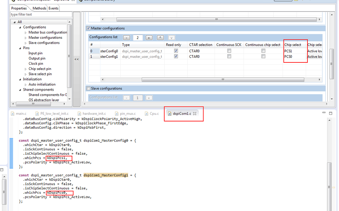
Task: Move configuration down with v button
Action: [x=171, y=38]
